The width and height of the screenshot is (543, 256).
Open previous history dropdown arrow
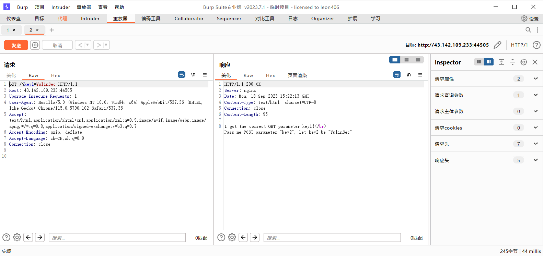(88, 45)
